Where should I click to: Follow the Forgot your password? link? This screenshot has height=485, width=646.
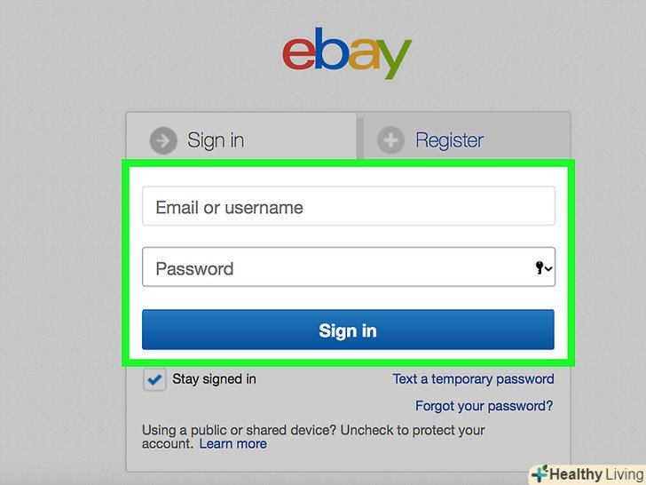coord(484,406)
